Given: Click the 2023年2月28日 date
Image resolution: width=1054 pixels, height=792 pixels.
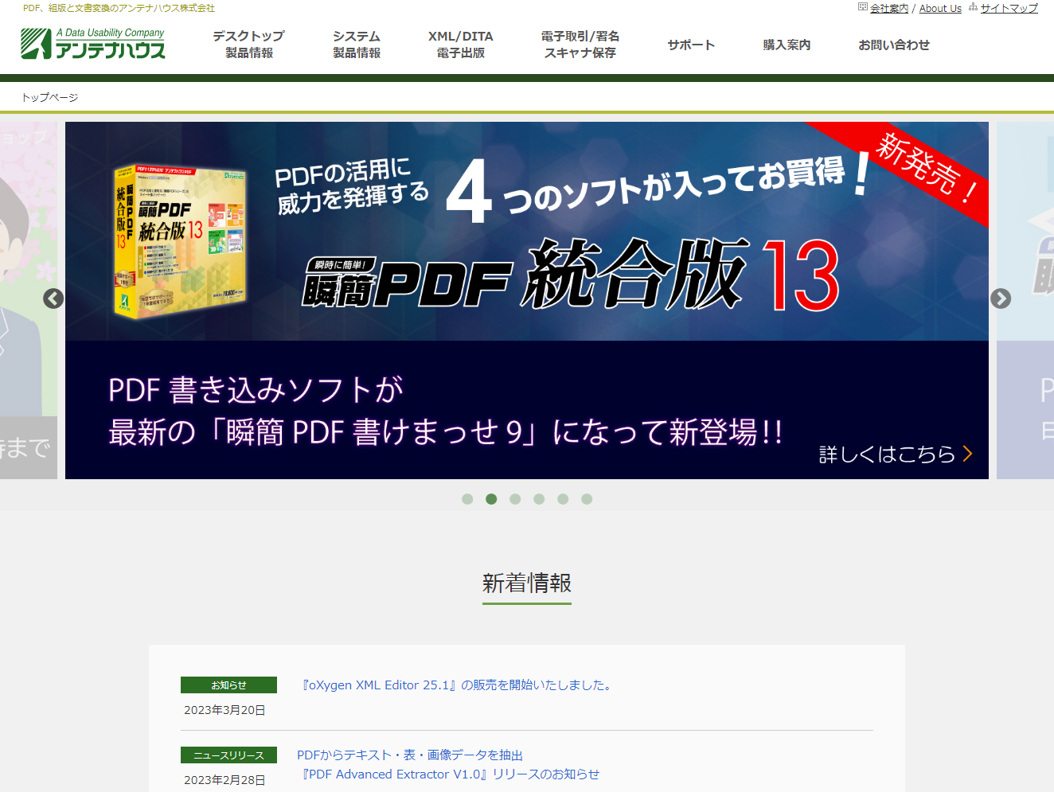Looking at the screenshot, I should pos(224,780).
